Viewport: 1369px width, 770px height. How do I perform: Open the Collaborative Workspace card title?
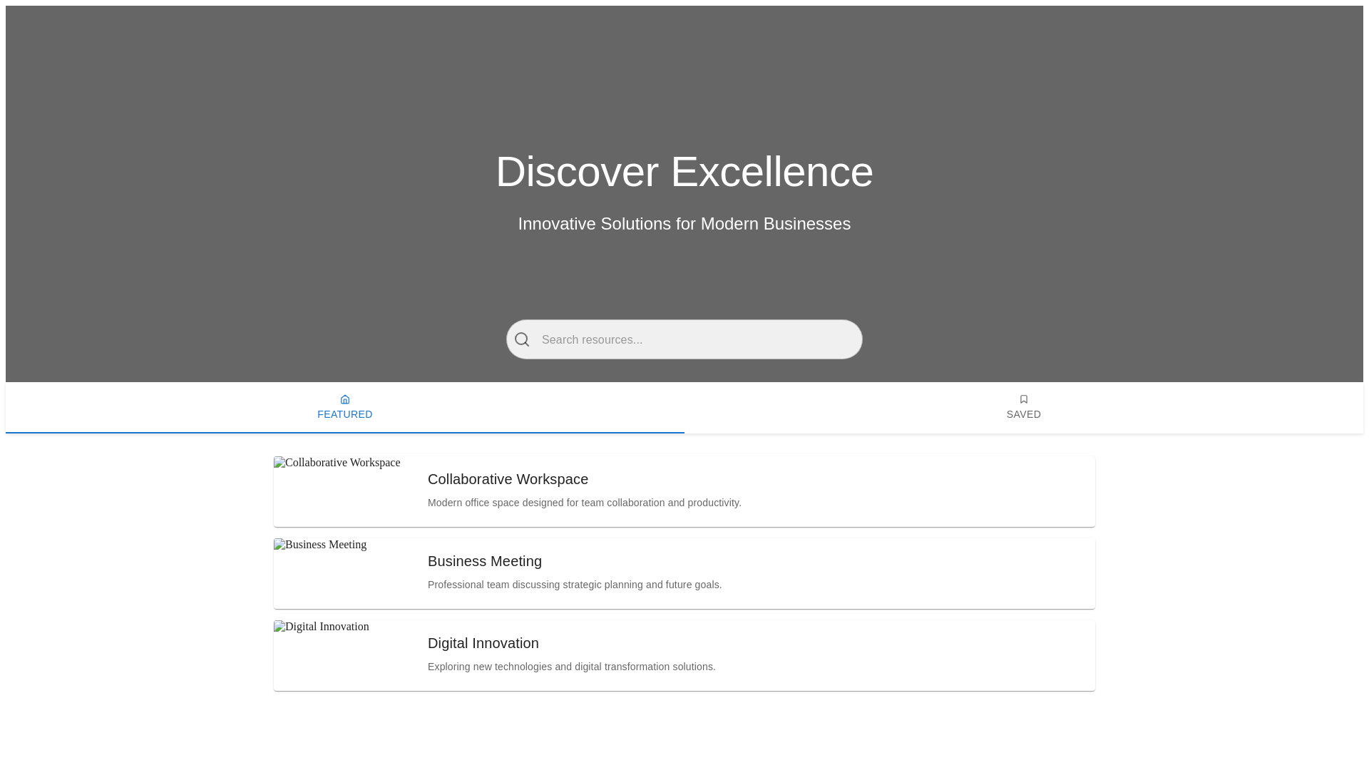(x=508, y=479)
